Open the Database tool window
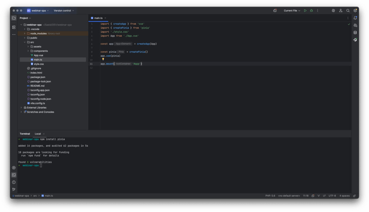Screen dimensions: 369x212 pos(355,32)
